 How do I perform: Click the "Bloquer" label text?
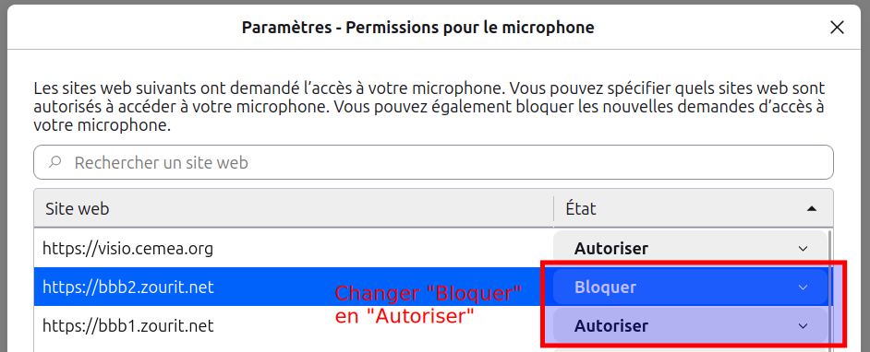click(x=605, y=287)
